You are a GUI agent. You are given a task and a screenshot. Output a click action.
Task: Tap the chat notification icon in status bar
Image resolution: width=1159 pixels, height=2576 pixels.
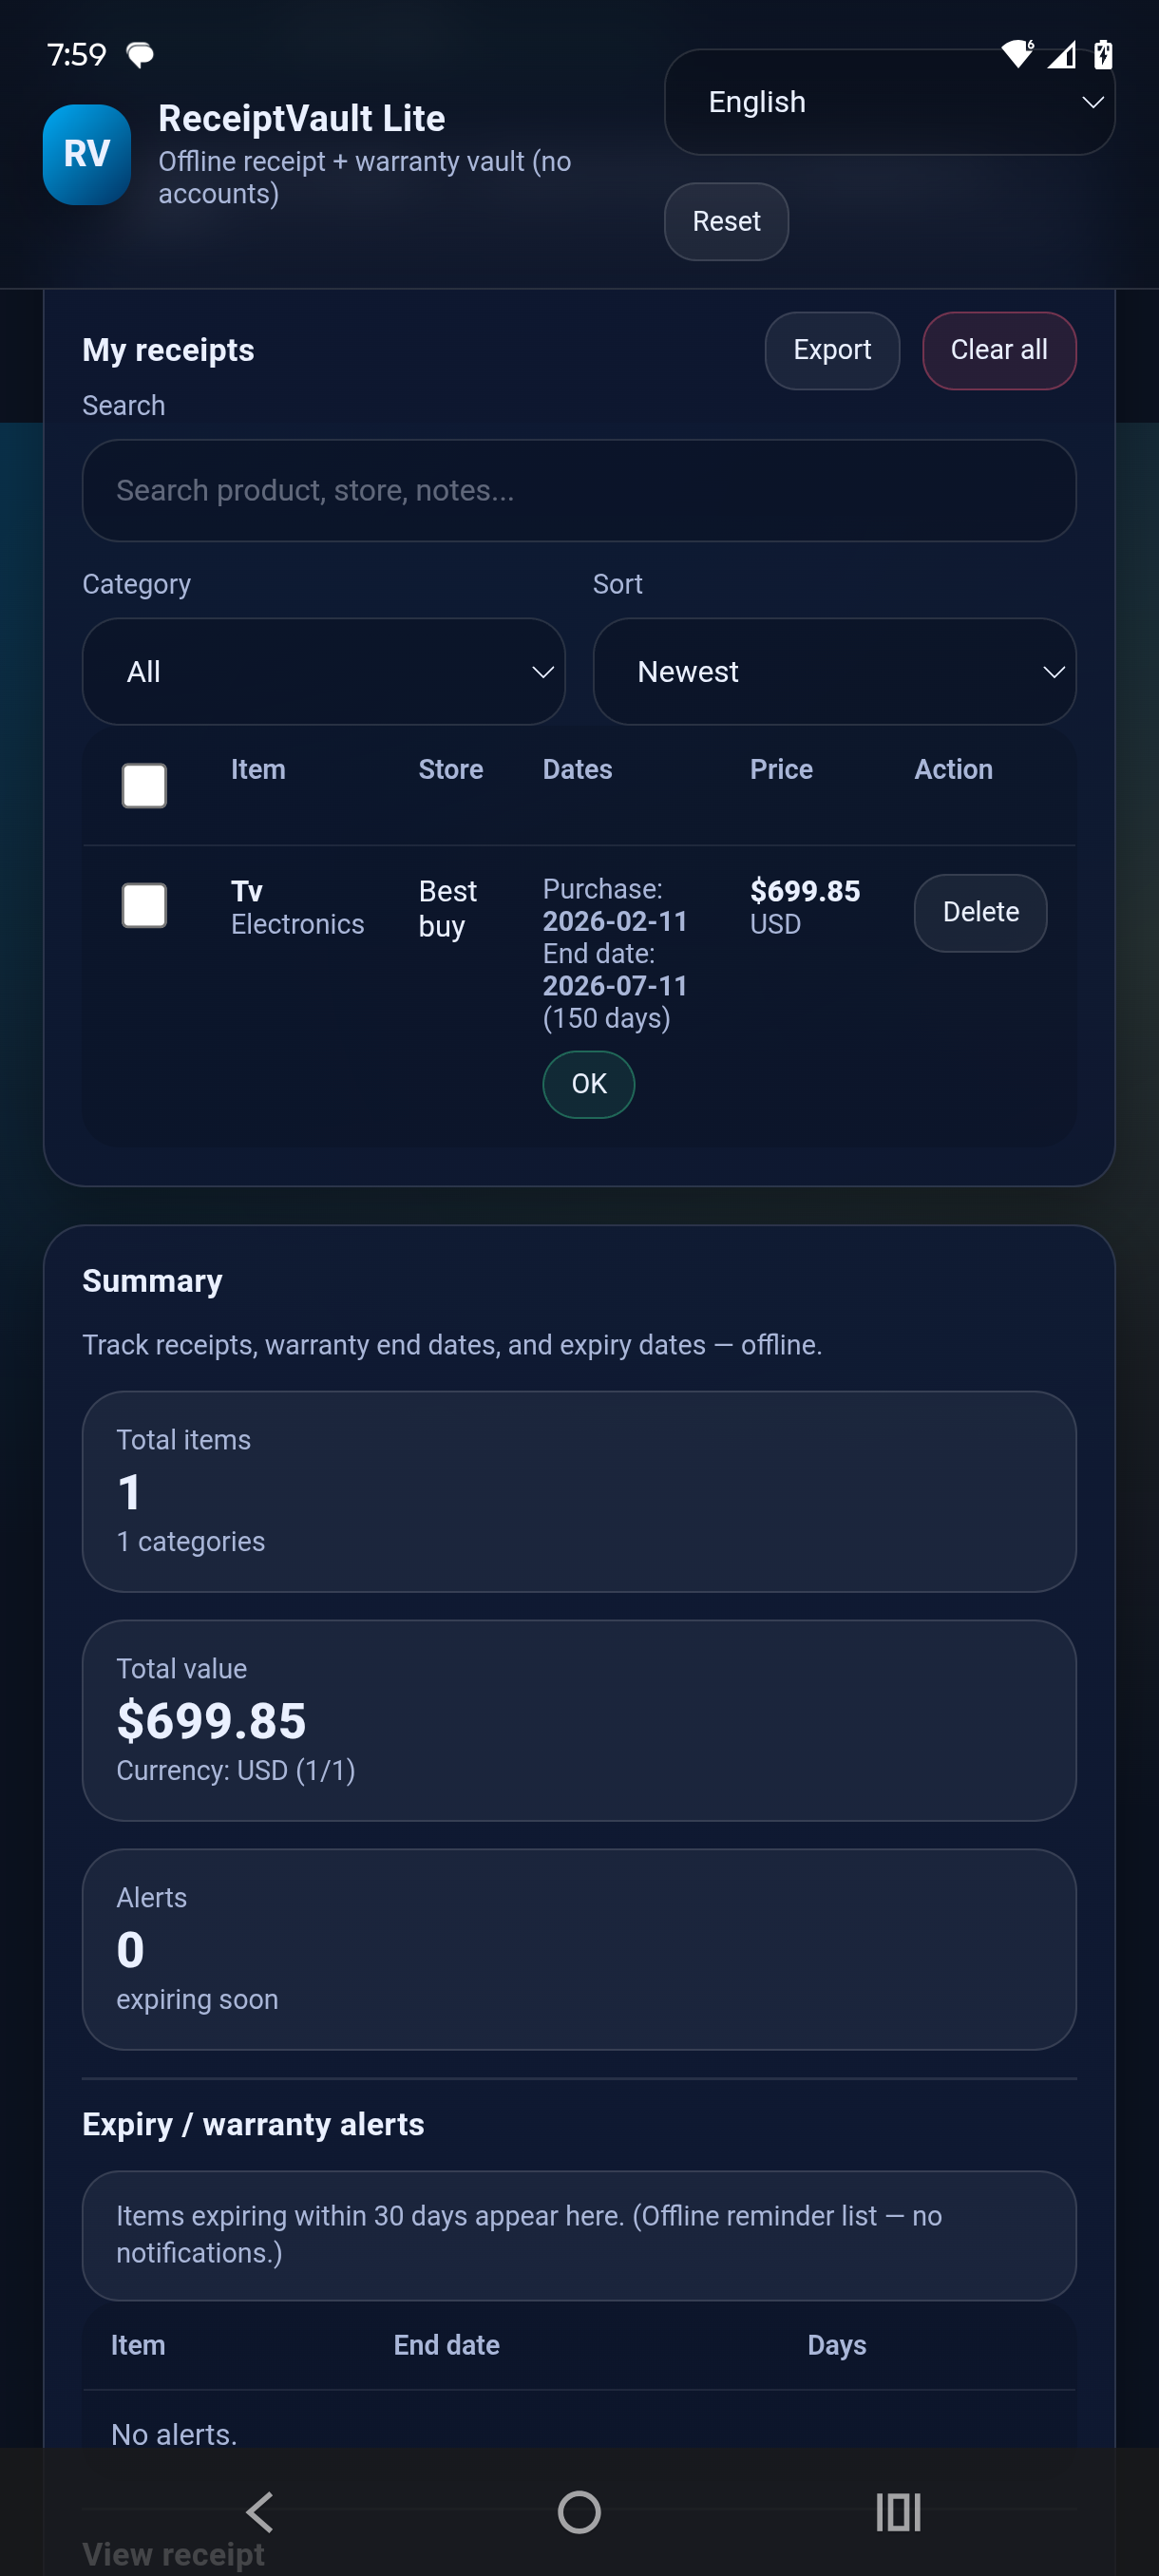[x=140, y=54]
